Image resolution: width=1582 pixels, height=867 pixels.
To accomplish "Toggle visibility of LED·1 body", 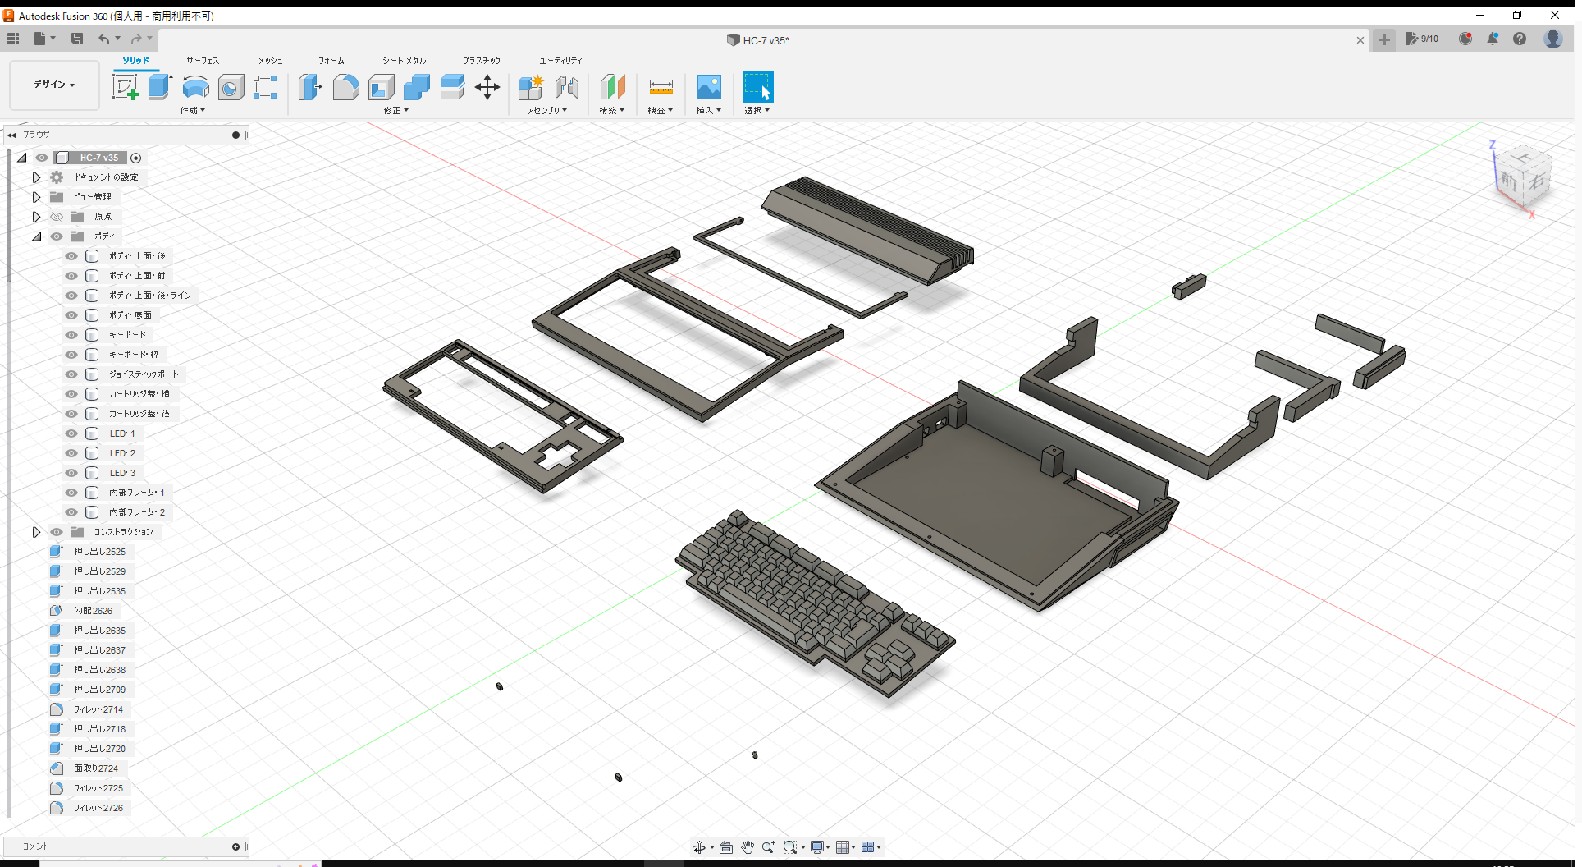I will point(71,433).
